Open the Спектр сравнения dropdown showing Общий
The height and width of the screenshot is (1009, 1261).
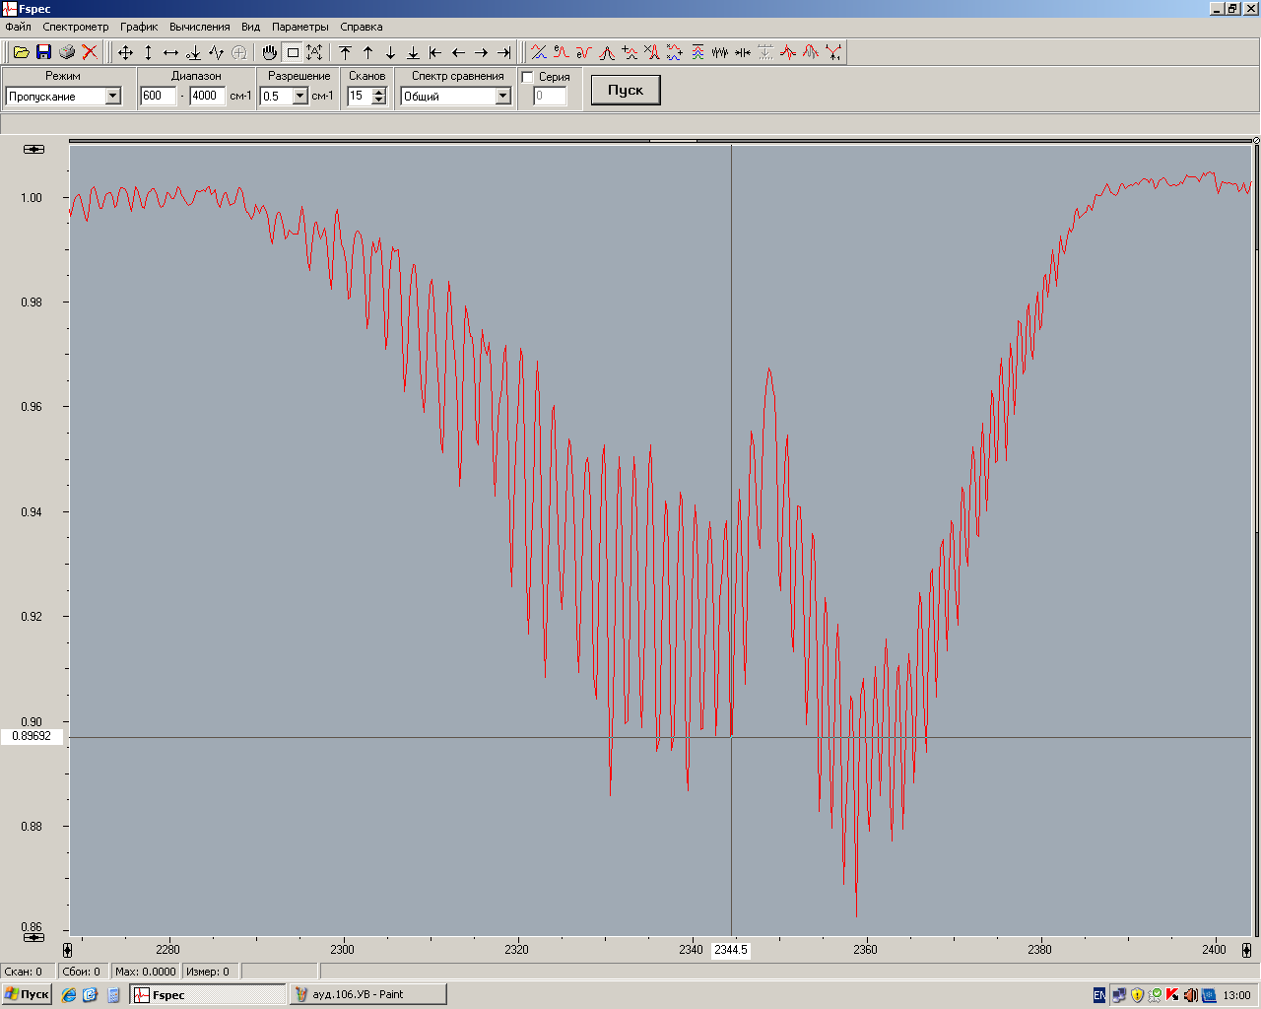coord(503,96)
